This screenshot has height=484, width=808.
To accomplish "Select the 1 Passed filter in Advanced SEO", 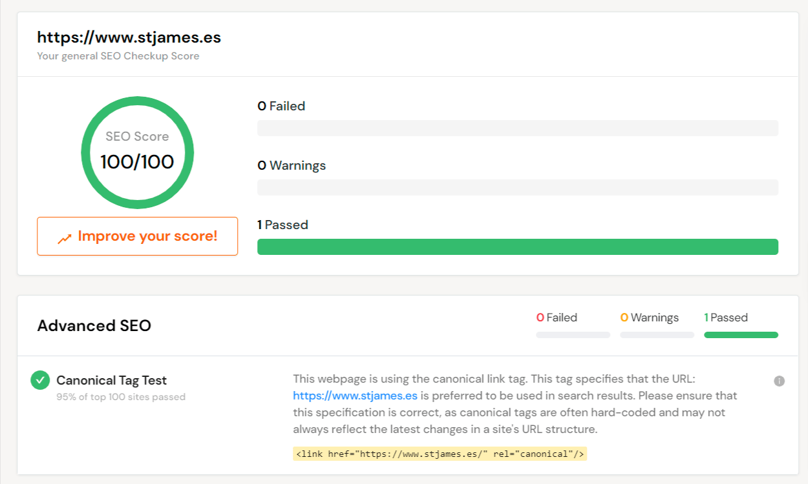I will [741, 325].
